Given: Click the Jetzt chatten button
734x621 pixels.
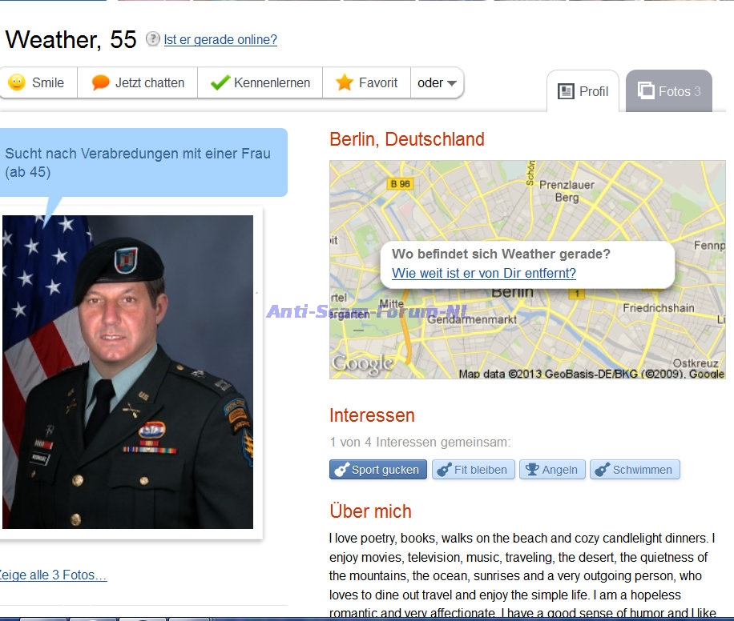Looking at the screenshot, I should [x=138, y=82].
